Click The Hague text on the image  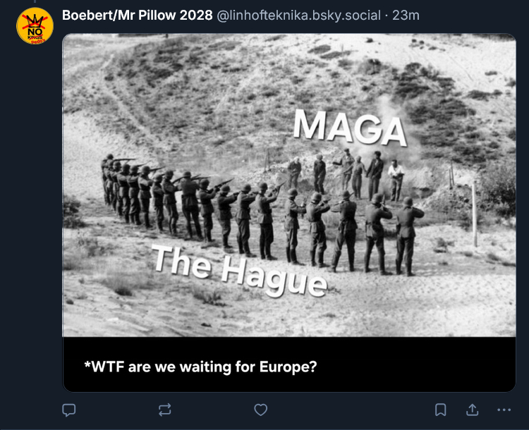click(240, 271)
